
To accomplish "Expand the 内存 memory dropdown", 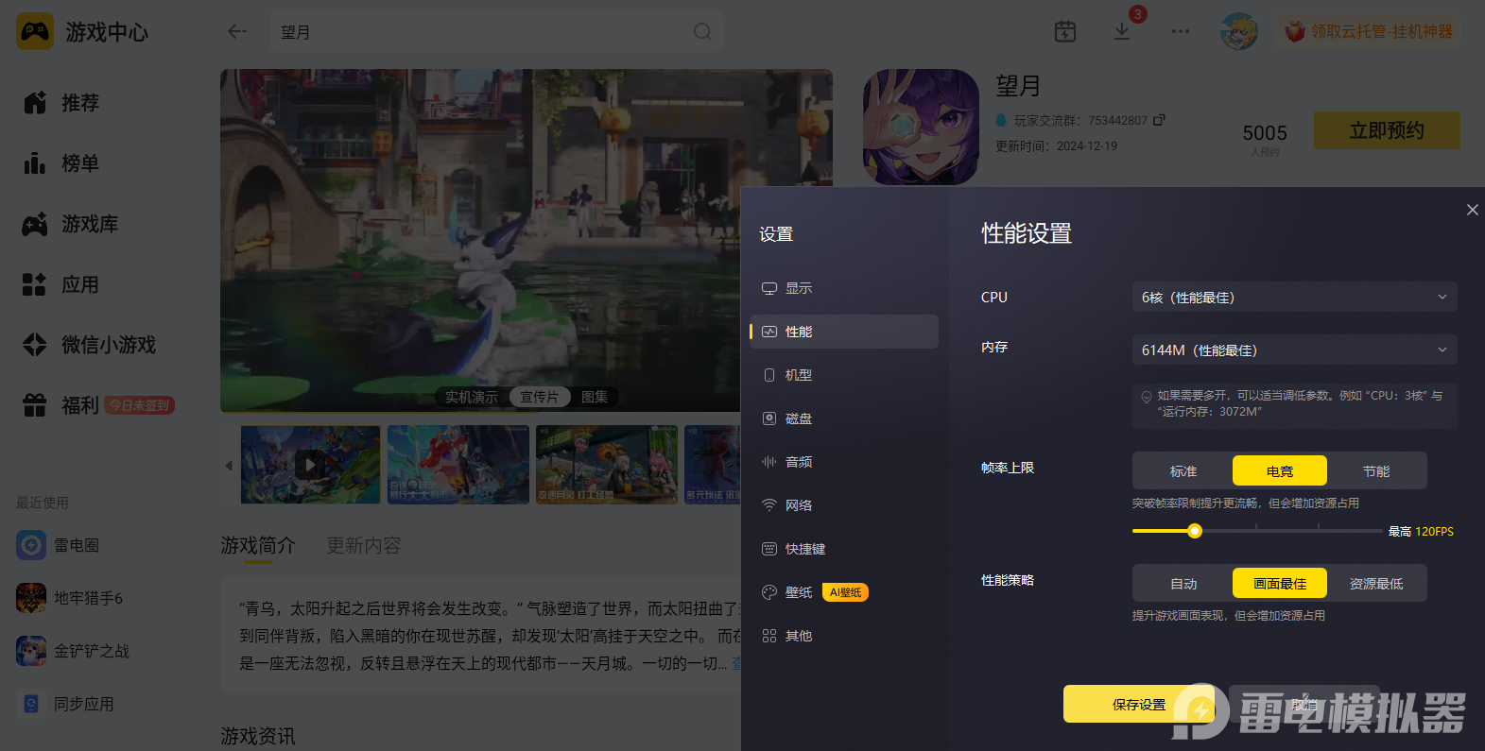I will click(x=1294, y=350).
